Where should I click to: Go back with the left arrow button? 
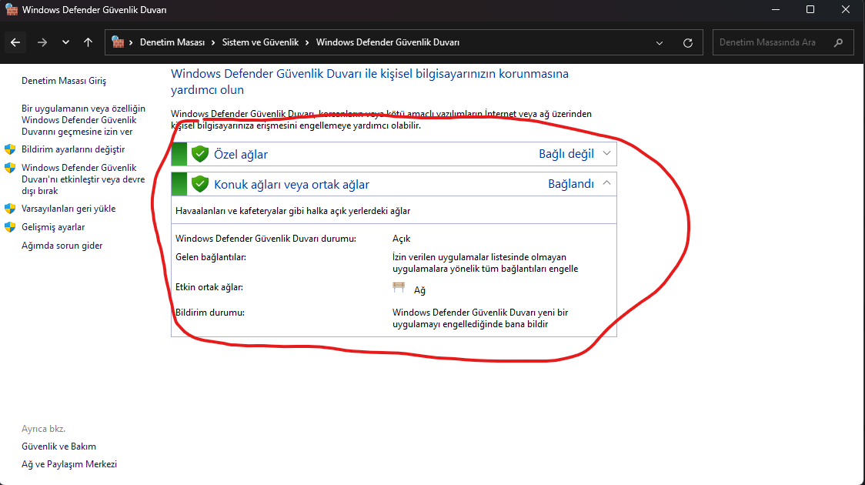(15, 42)
